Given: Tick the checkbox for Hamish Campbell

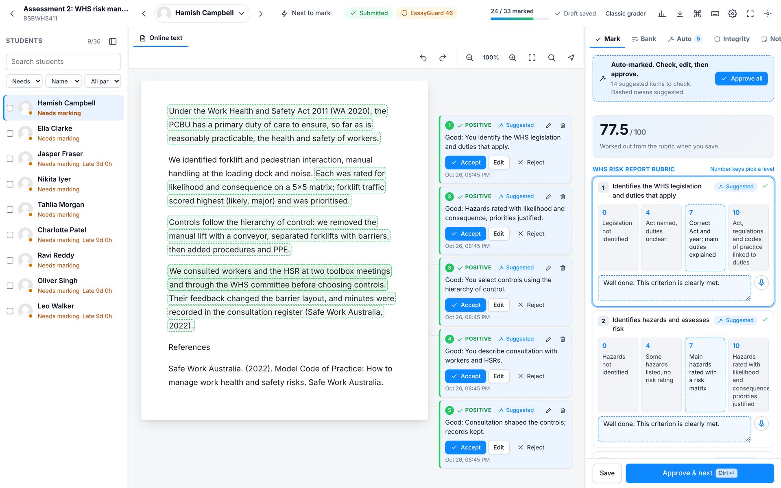Looking at the screenshot, I should pyautogui.click(x=10, y=108).
